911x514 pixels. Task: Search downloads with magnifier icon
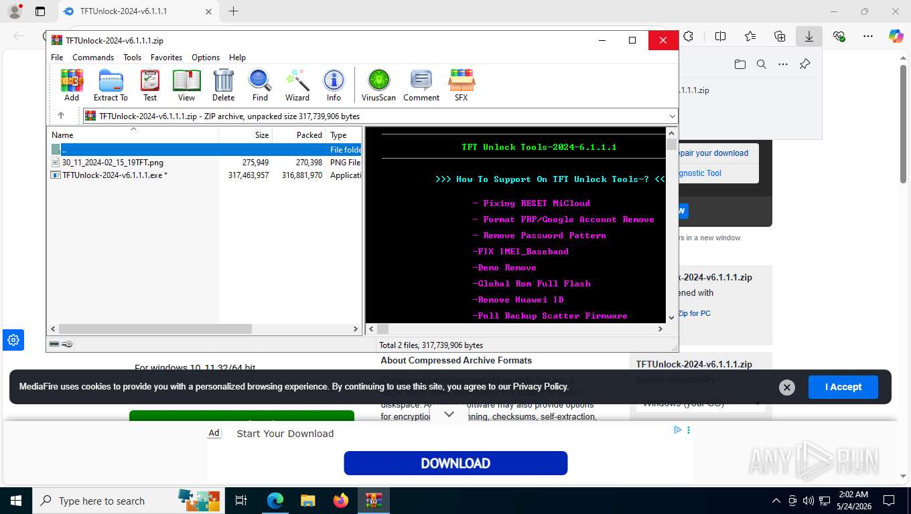point(762,64)
